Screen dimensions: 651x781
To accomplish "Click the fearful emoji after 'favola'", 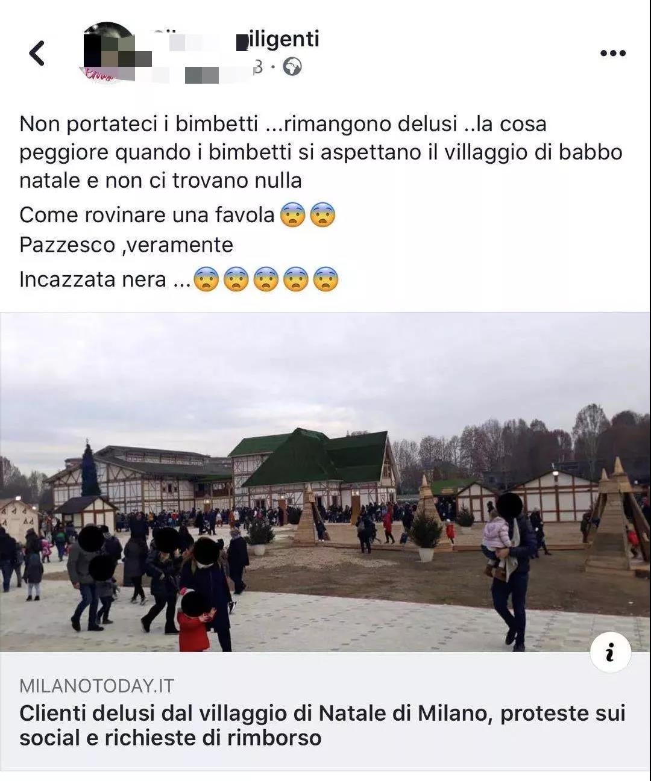I will tap(293, 215).
